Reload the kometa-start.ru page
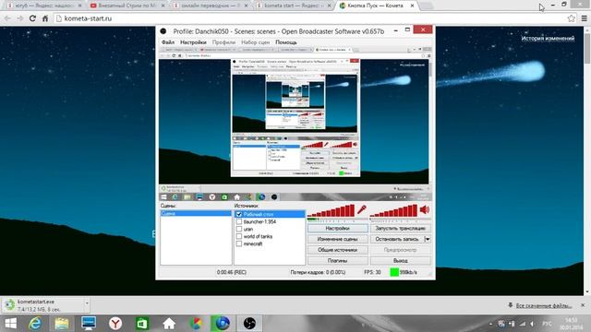591x332 pixels. click(x=33, y=18)
